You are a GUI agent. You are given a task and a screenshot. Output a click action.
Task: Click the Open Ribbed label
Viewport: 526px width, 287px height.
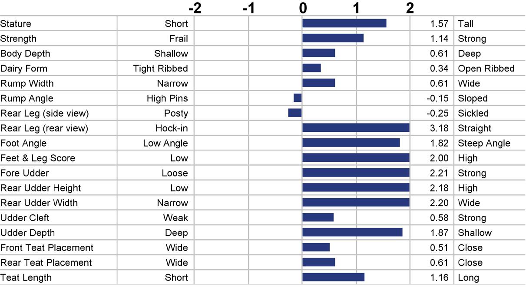click(x=486, y=68)
